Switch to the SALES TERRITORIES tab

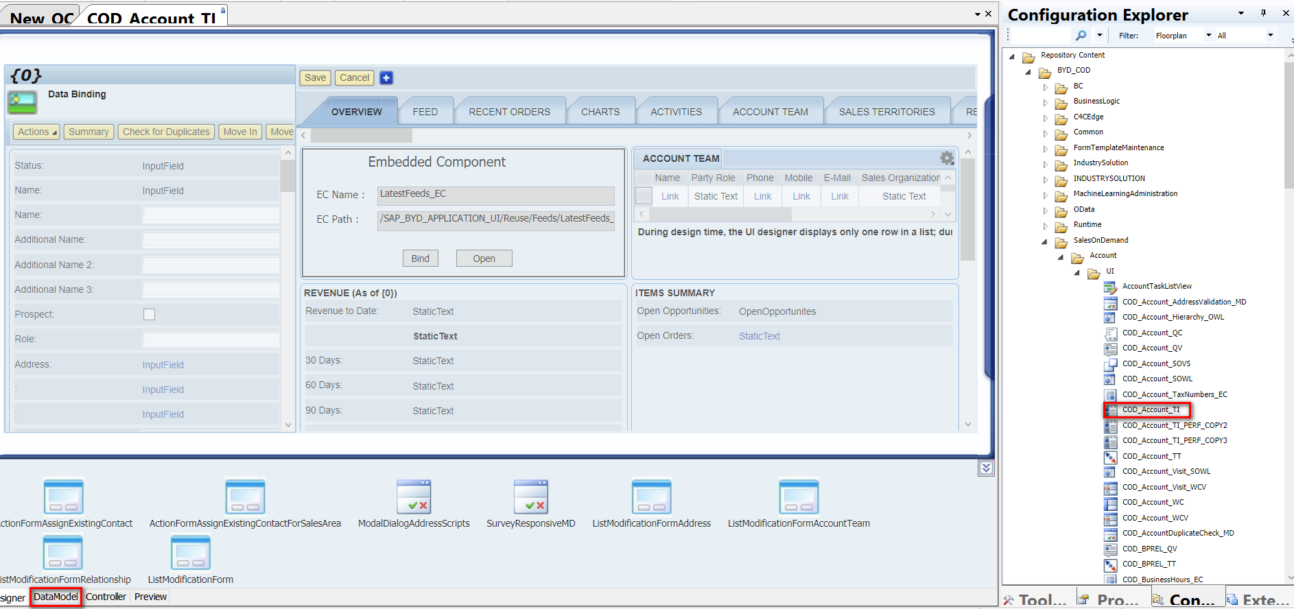click(887, 112)
